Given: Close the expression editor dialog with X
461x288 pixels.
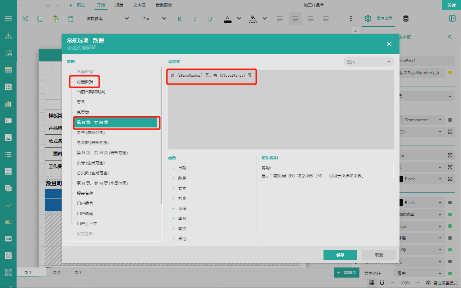Looking at the screenshot, I should (x=389, y=44).
